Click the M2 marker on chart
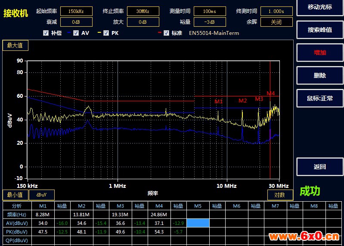The image size is (344, 246). (x=243, y=101)
